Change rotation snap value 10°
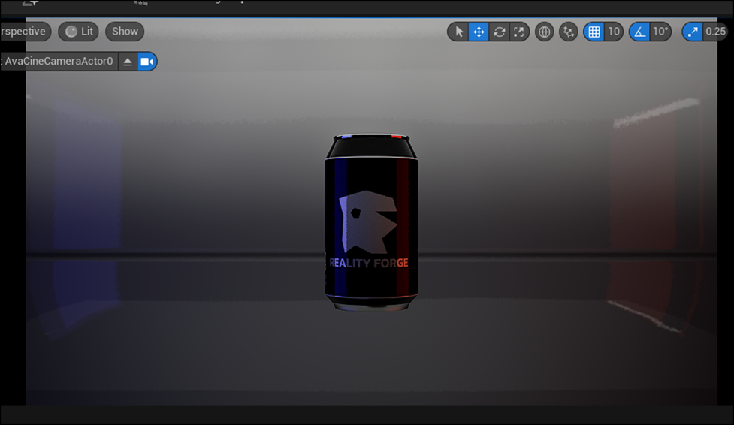Image resolution: width=734 pixels, height=425 pixels. point(660,32)
